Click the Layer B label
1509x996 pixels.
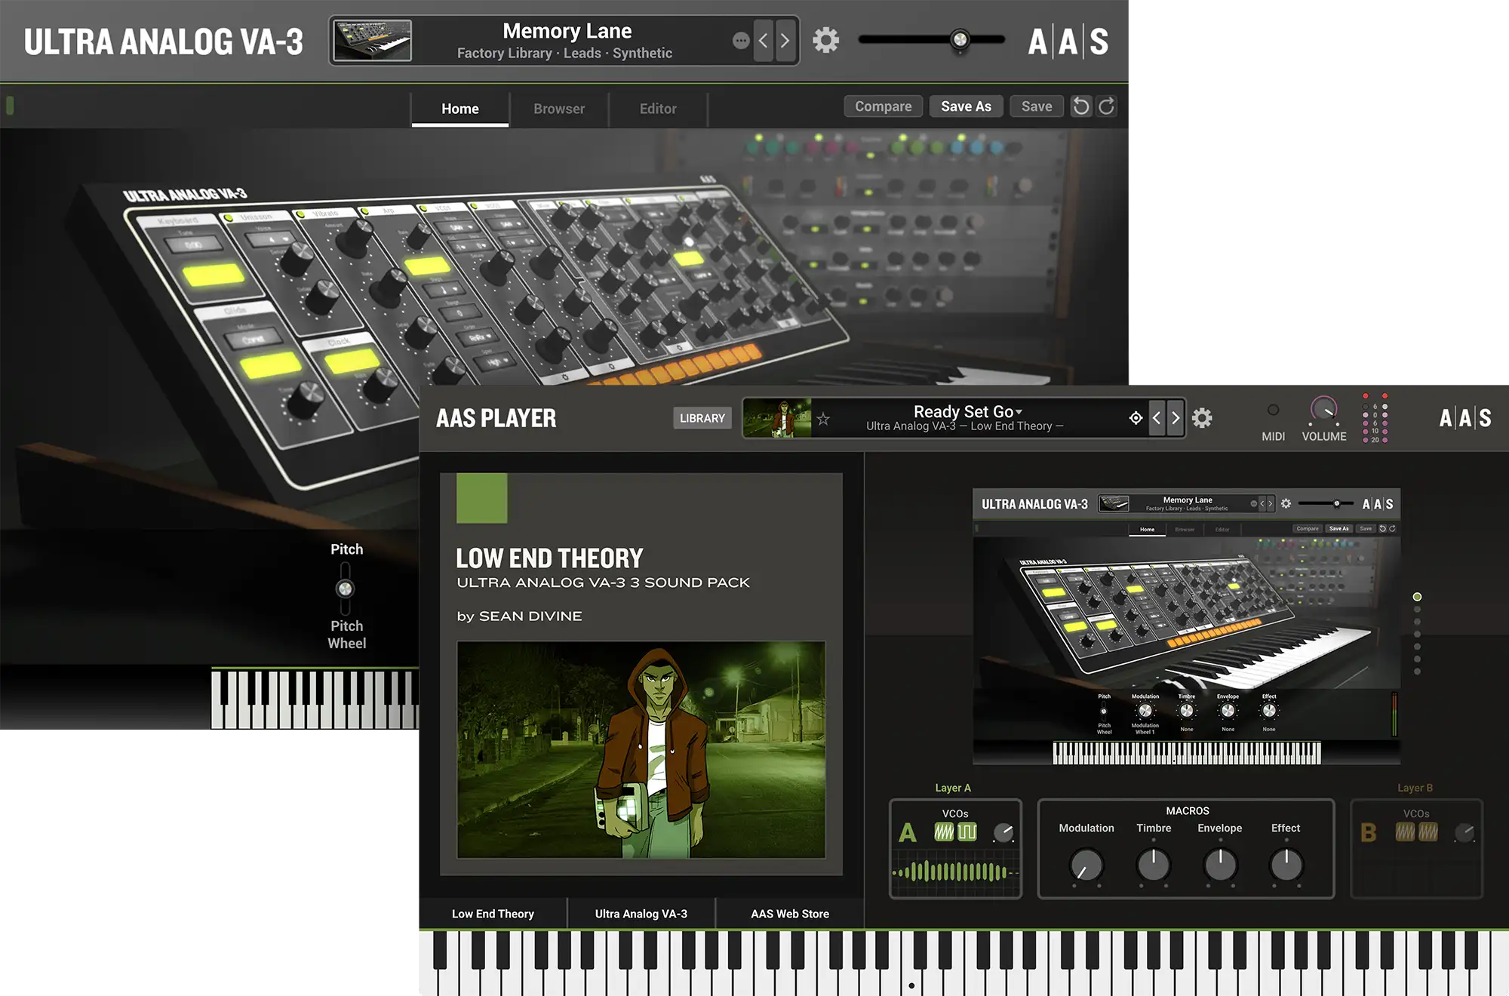(x=1415, y=788)
